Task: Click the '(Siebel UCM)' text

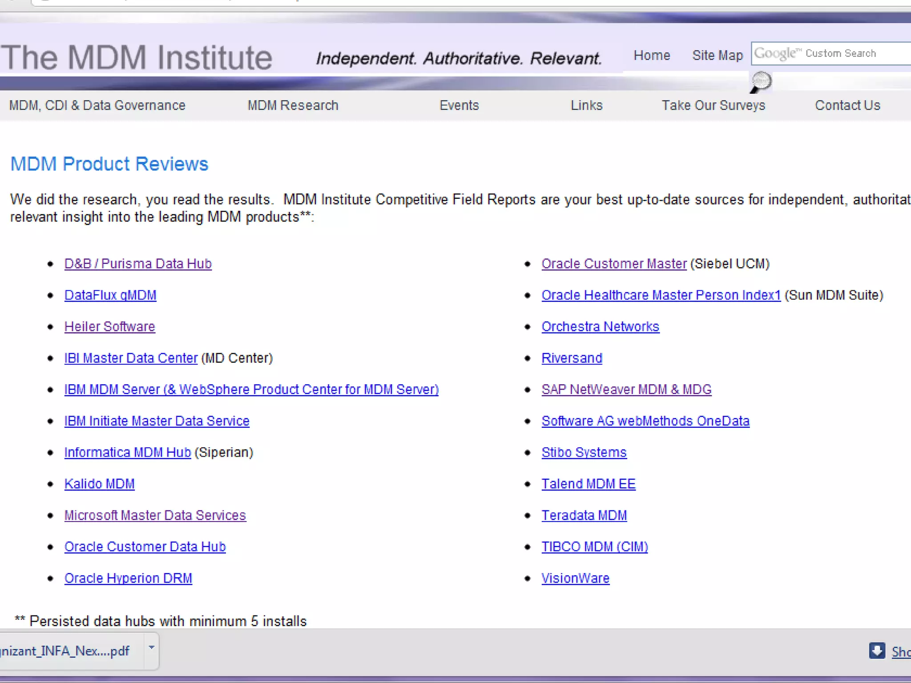Action: pos(730,264)
